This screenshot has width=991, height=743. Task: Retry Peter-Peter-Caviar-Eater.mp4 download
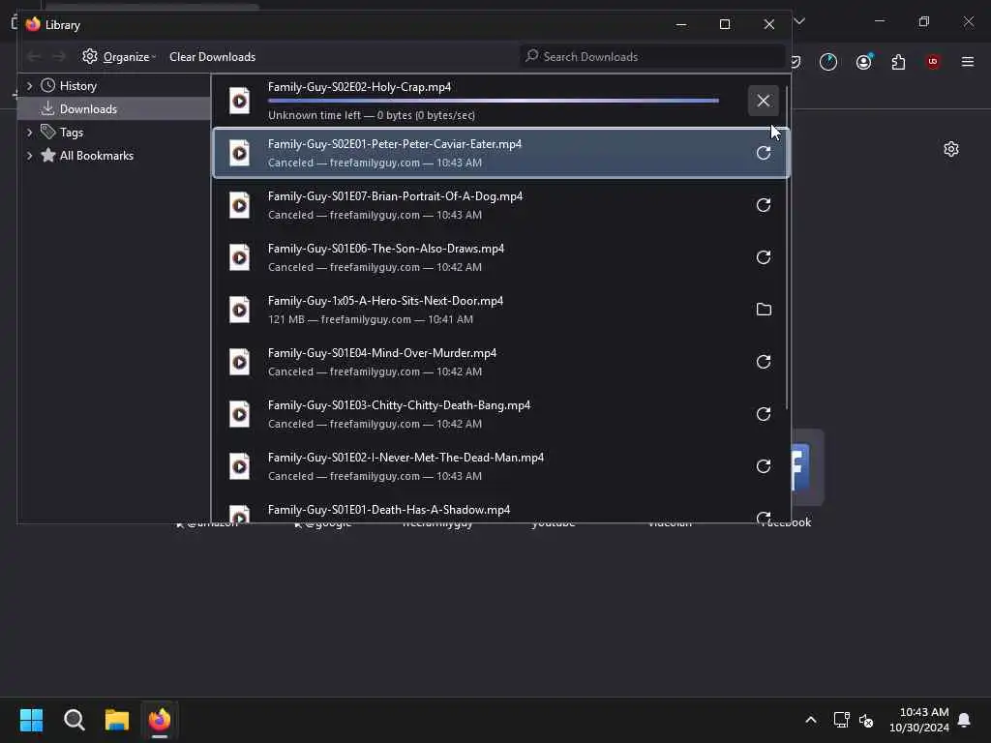(763, 153)
